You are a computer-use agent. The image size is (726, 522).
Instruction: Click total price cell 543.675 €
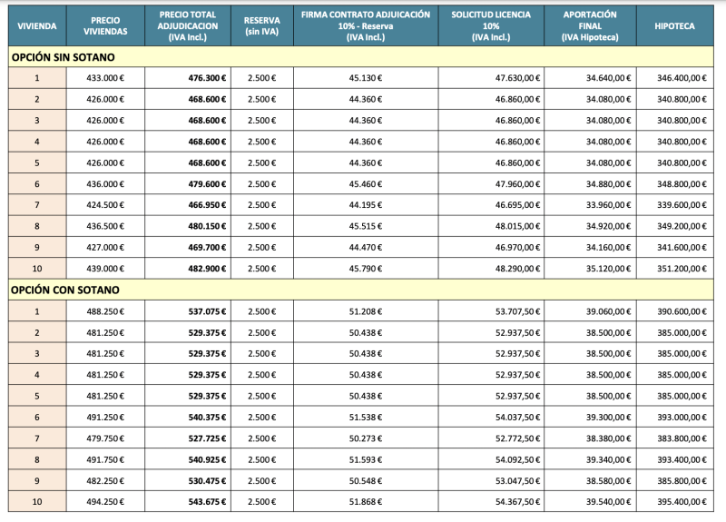188,502
